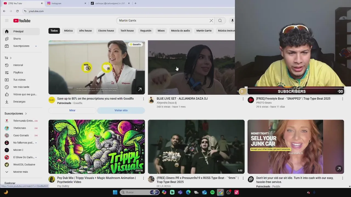This screenshot has width=351, height=197.
Task: Open Shorts in the sidebar
Action: coord(21,39)
